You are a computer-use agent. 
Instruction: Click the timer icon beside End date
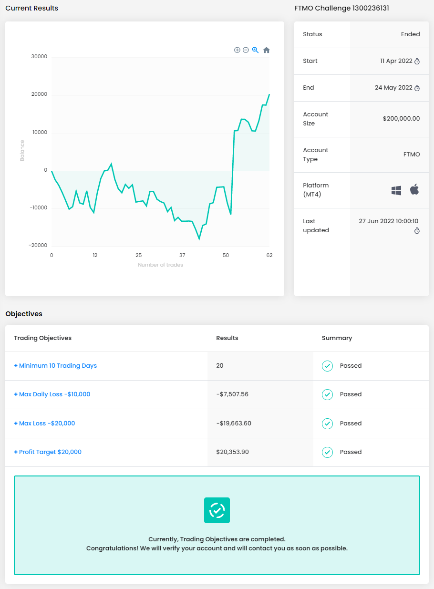pyautogui.click(x=417, y=88)
